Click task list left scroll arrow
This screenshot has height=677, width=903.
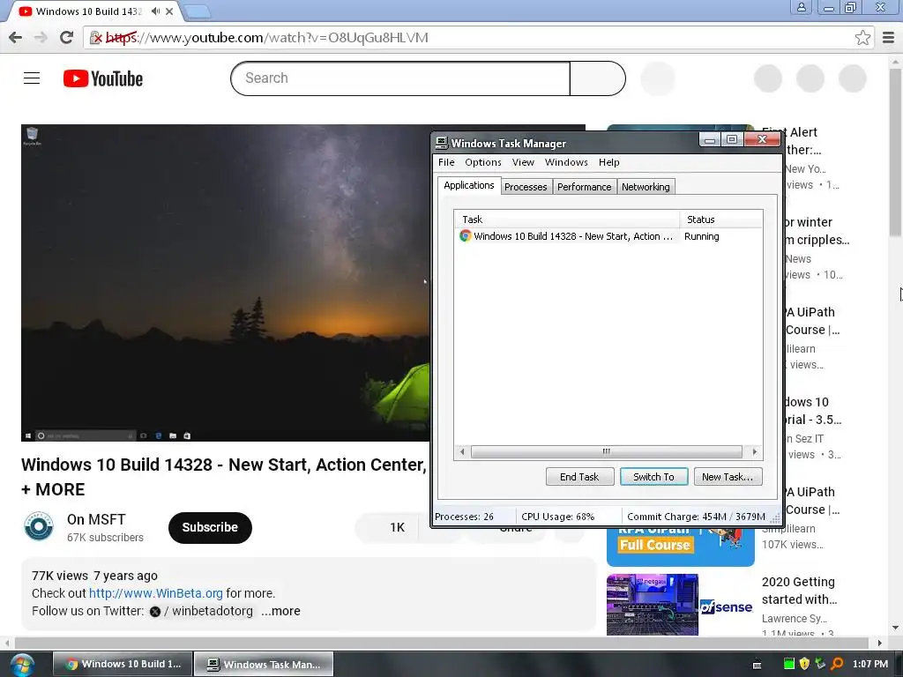[462, 452]
